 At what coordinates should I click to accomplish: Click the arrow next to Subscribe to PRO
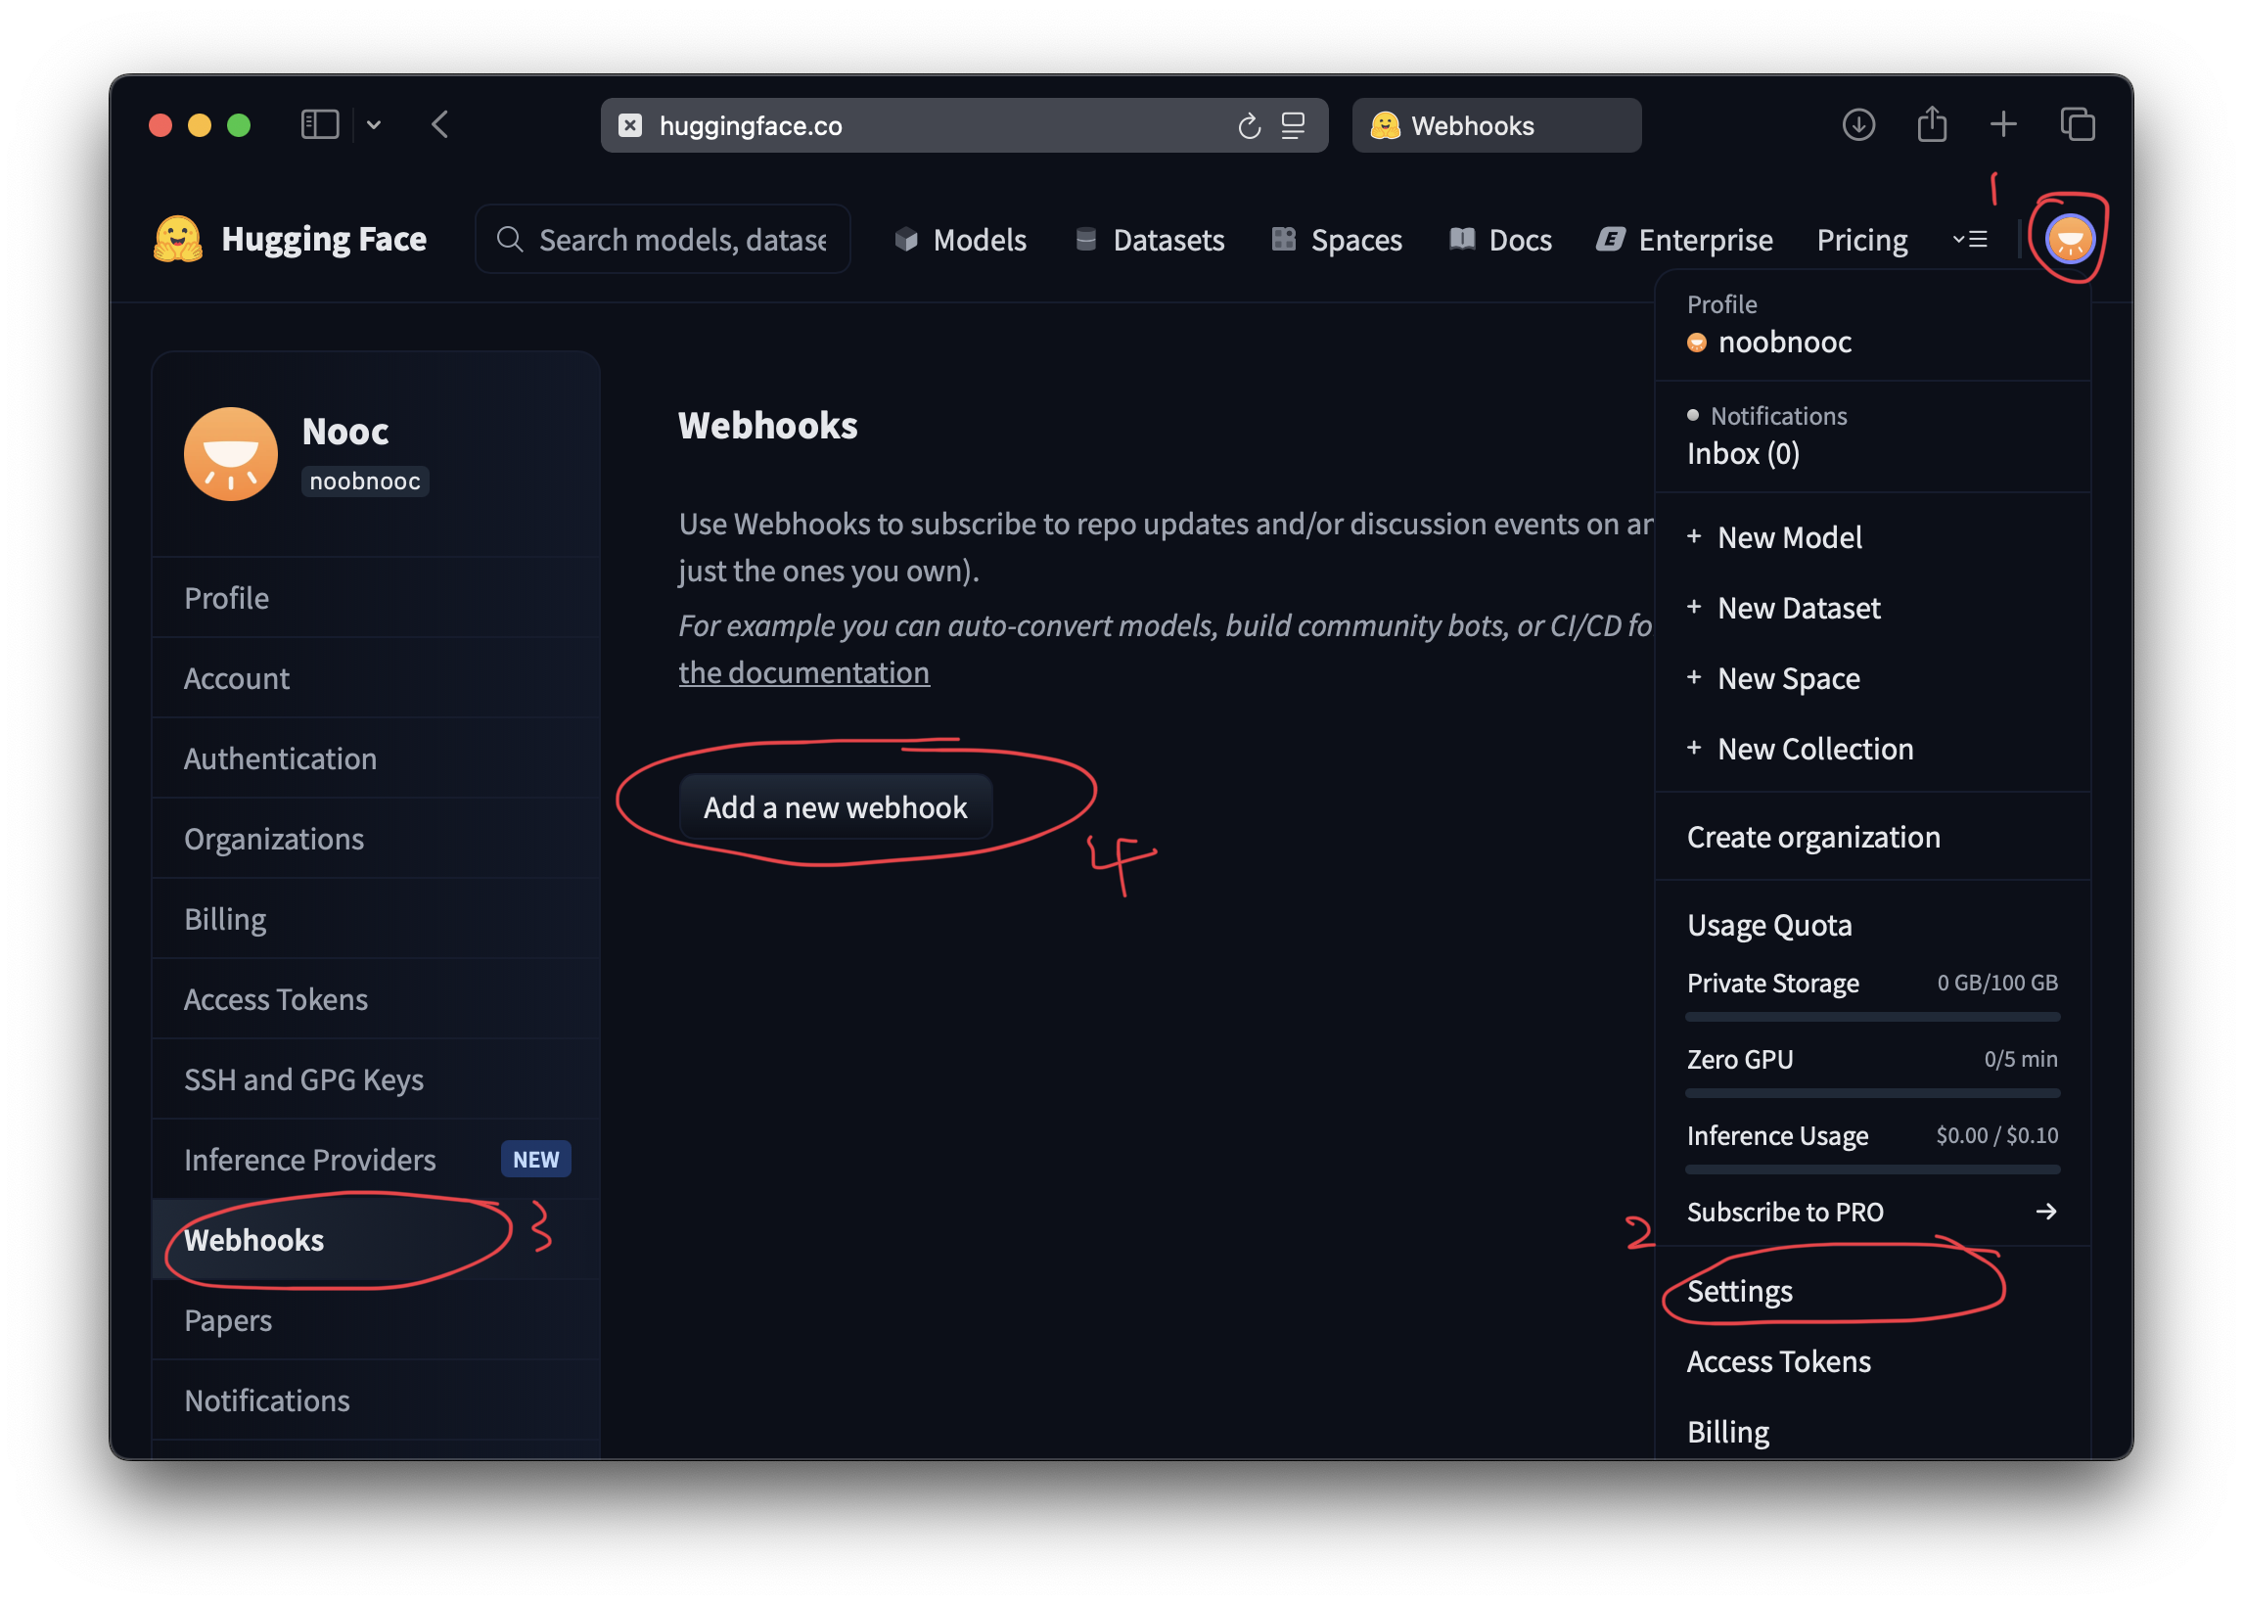click(2046, 1211)
